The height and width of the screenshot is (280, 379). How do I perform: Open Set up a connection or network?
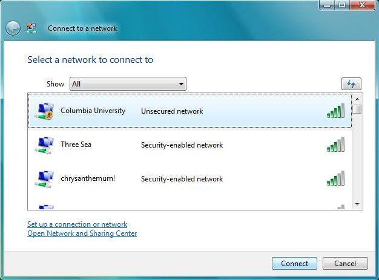[x=77, y=224]
